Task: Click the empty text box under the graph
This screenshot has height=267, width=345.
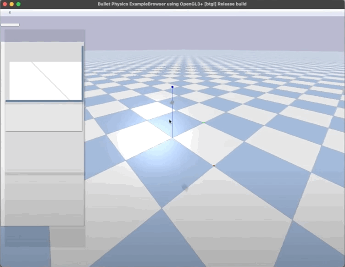Action: click(44, 117)
